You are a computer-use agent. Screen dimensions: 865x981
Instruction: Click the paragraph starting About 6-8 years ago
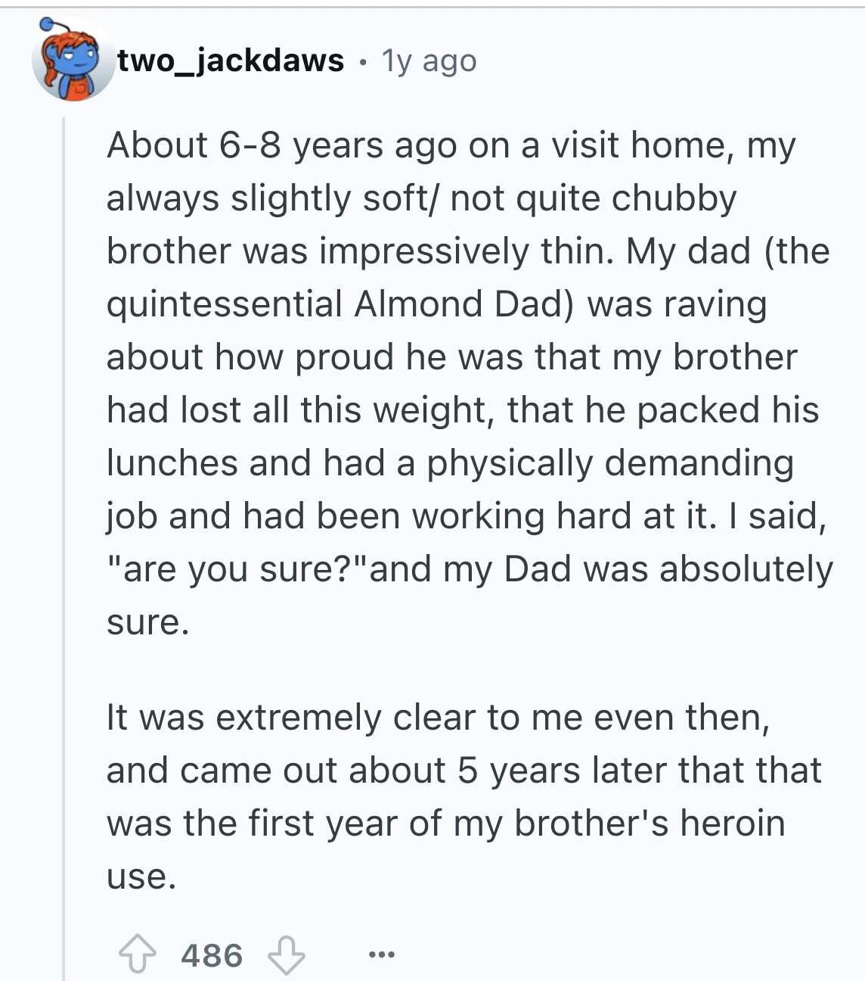(469, 383)
